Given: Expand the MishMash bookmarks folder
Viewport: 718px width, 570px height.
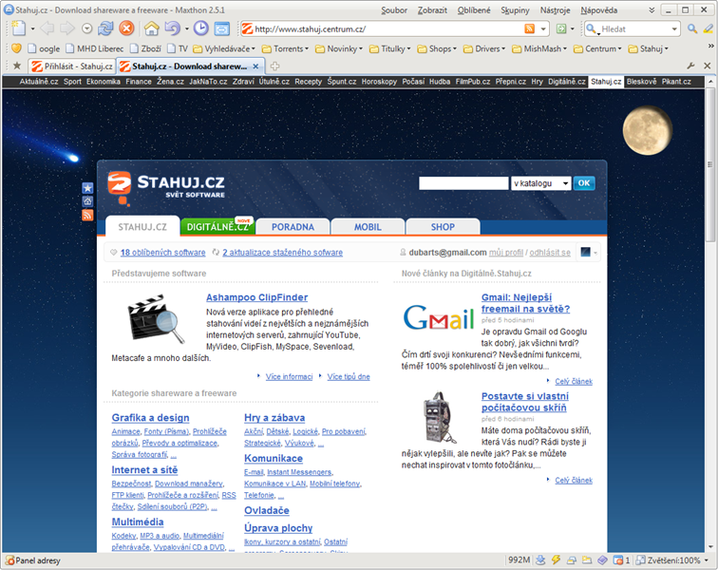Looking at the screenshot, I should 539,48.
